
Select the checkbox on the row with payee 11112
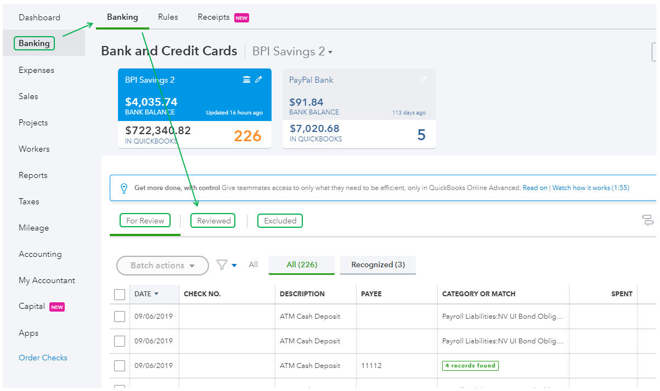click(119, 365)
